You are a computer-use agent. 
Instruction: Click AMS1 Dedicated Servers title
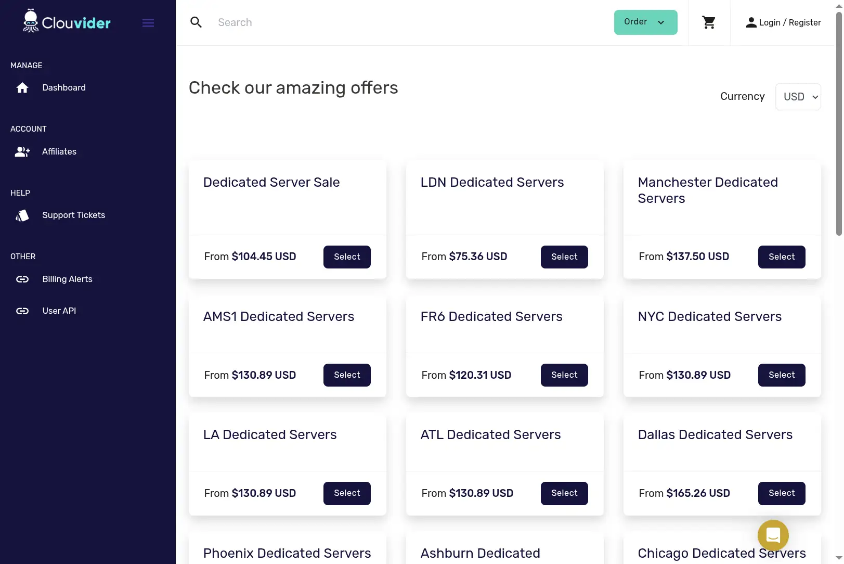pos(279,317)
